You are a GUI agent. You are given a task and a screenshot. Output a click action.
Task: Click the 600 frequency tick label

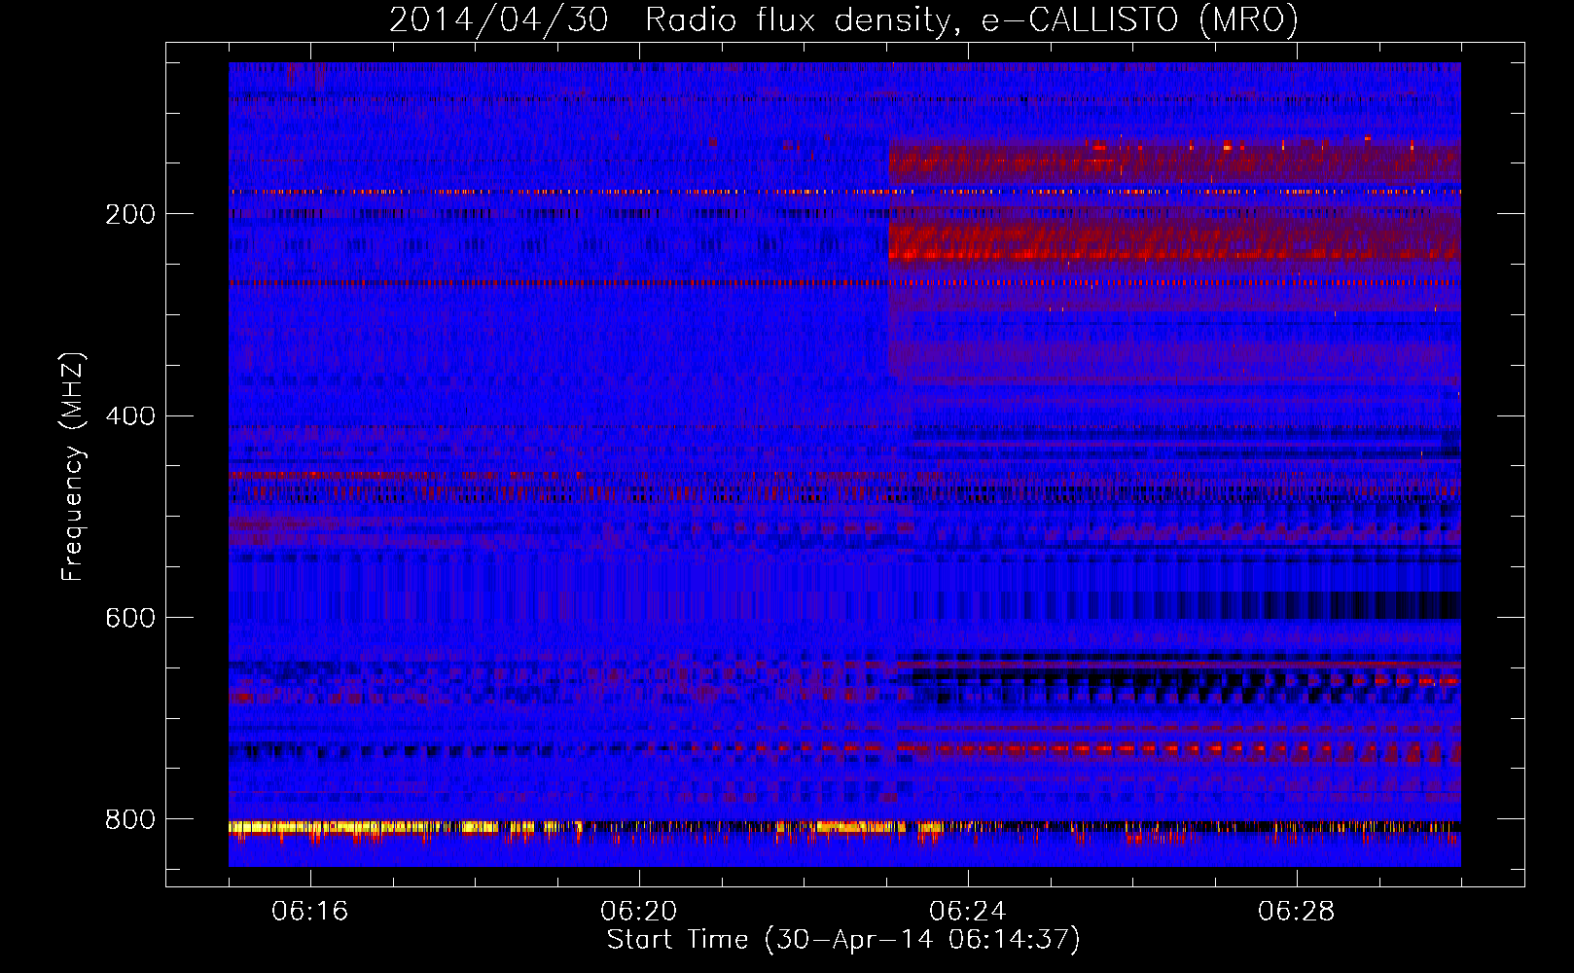(130, 619)
